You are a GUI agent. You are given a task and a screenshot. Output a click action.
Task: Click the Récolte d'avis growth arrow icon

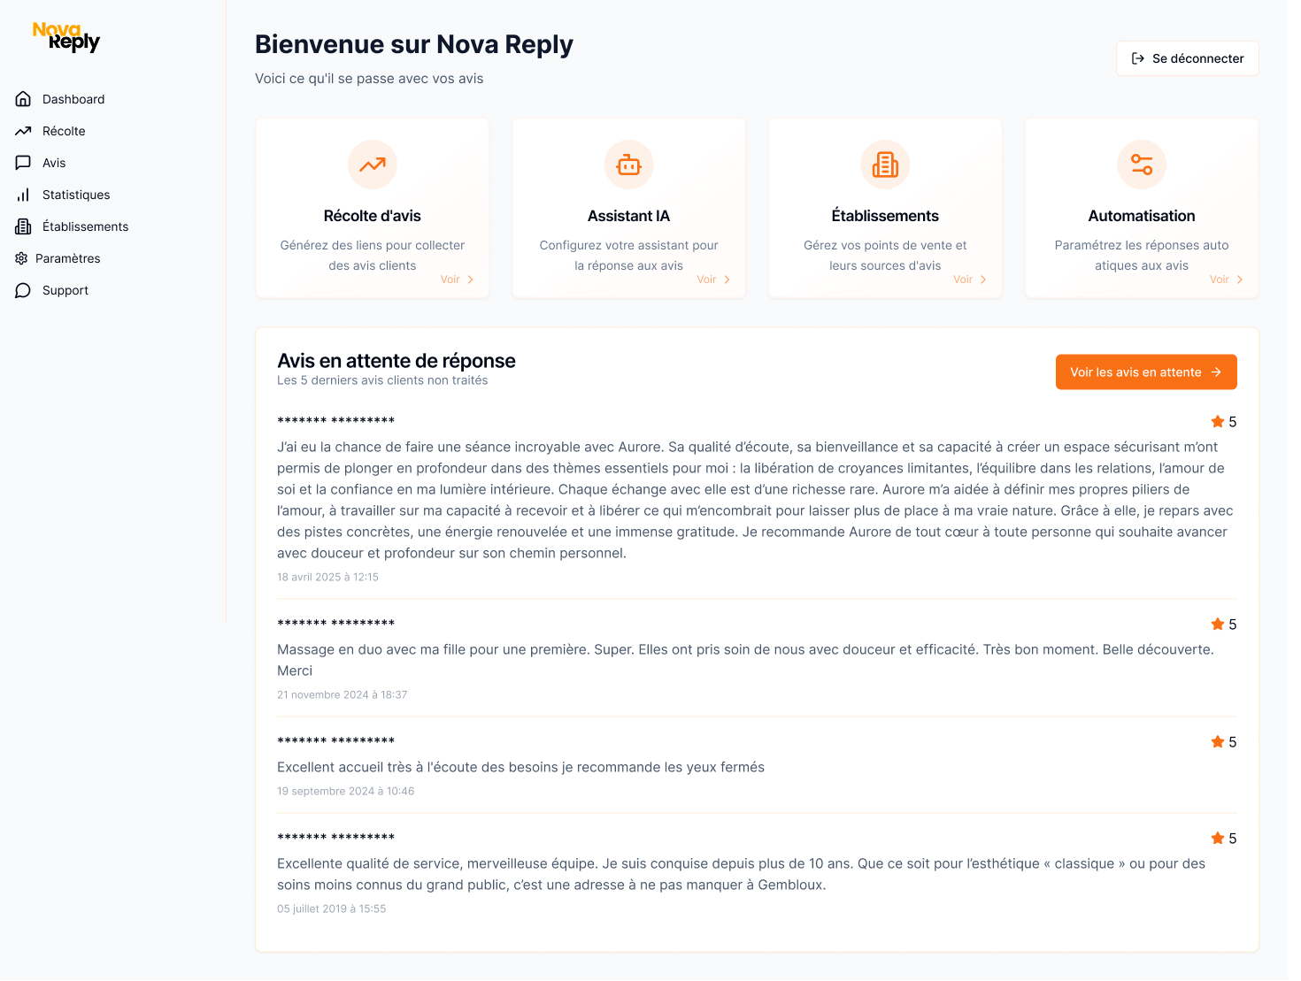(372, 165)
